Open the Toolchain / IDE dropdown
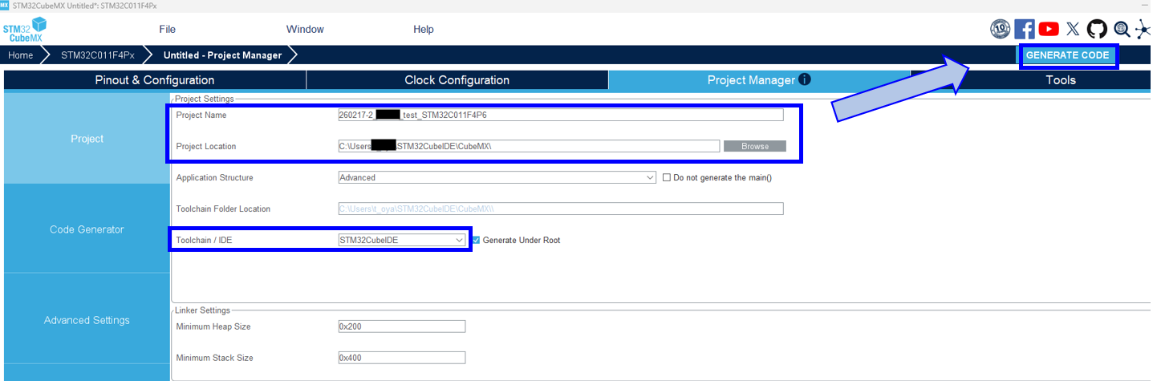 pyautogui.click(x=402, y=240)
